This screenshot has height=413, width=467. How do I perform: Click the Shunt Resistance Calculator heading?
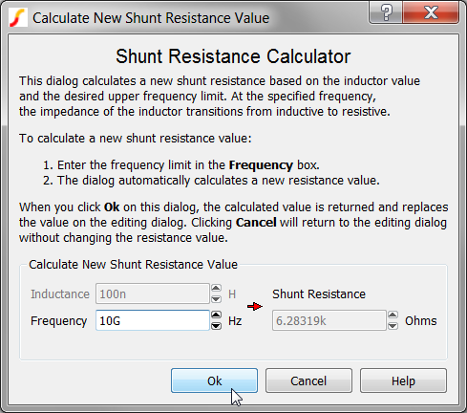tap(233, 56)
